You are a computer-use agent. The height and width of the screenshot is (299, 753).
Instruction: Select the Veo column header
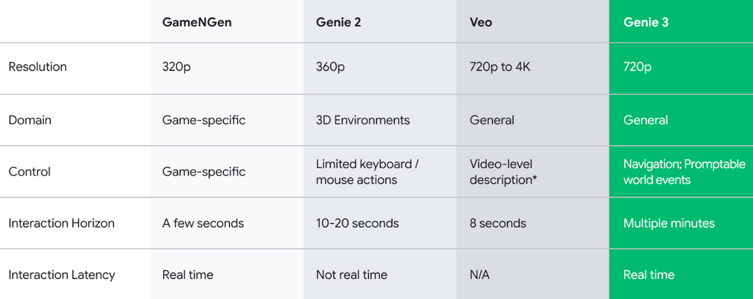click(481, 22)
